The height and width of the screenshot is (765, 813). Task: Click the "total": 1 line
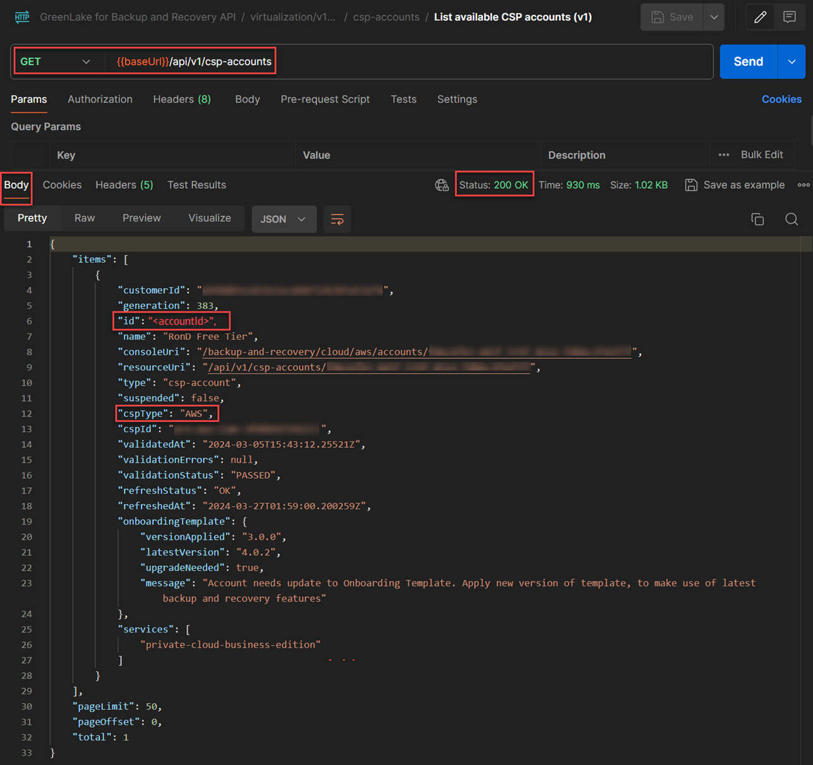click(100, 737)
